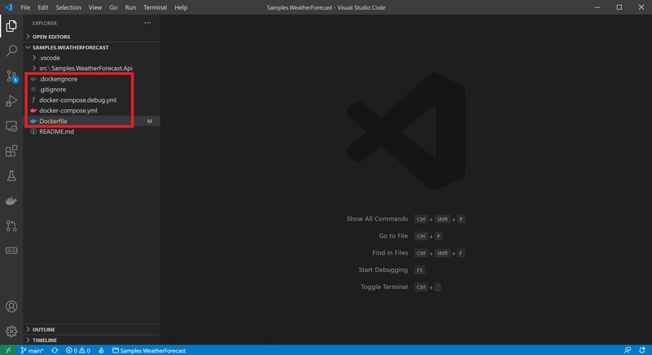This screenshot has height=355, width=652.
Task: Open the Help menu
Action: [181, 7]
